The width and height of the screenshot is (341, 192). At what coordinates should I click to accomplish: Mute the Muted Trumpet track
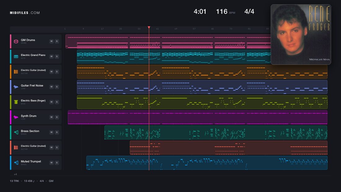click(51, 163)
